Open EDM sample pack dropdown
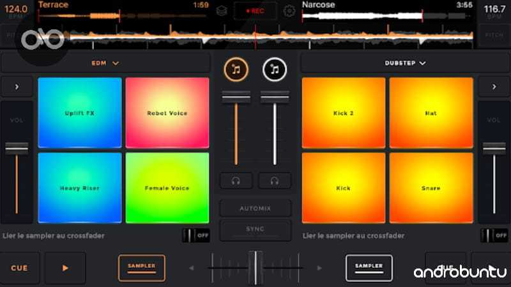 (105, 63)
